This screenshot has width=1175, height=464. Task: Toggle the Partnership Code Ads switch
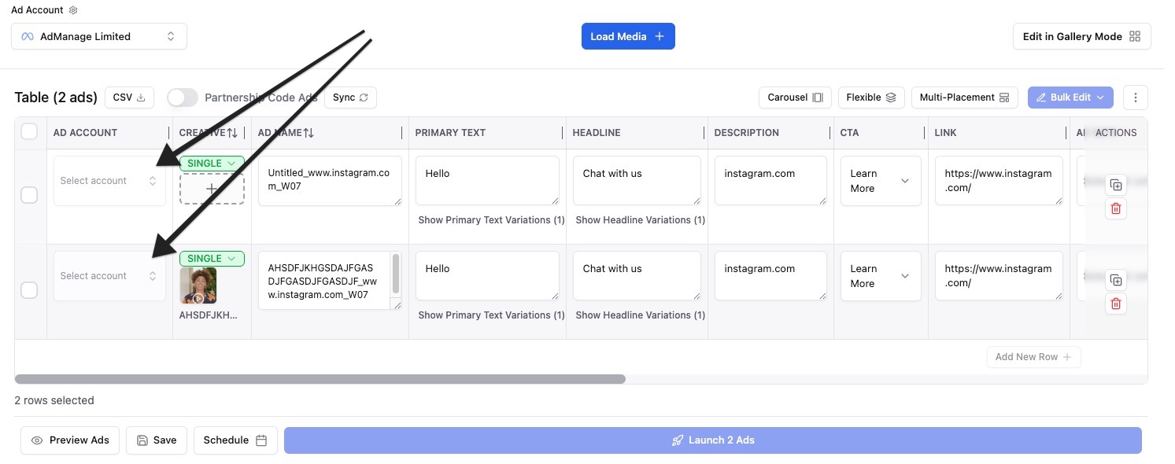click(x=183, y=98)
